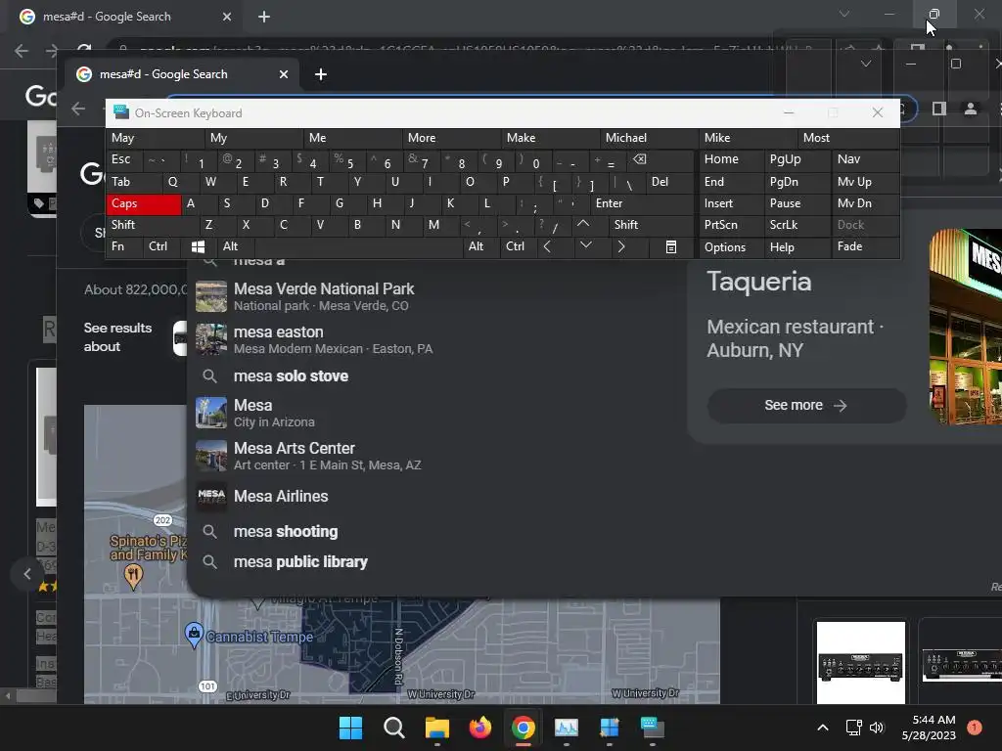Open the Windows Start menu
1002x751 pixels.
point(350,728)
